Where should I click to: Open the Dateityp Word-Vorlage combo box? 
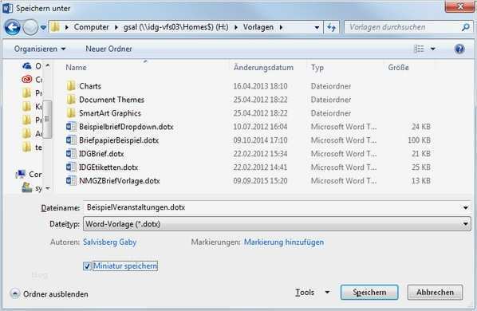pyautogui.click(x=277, y=224)
